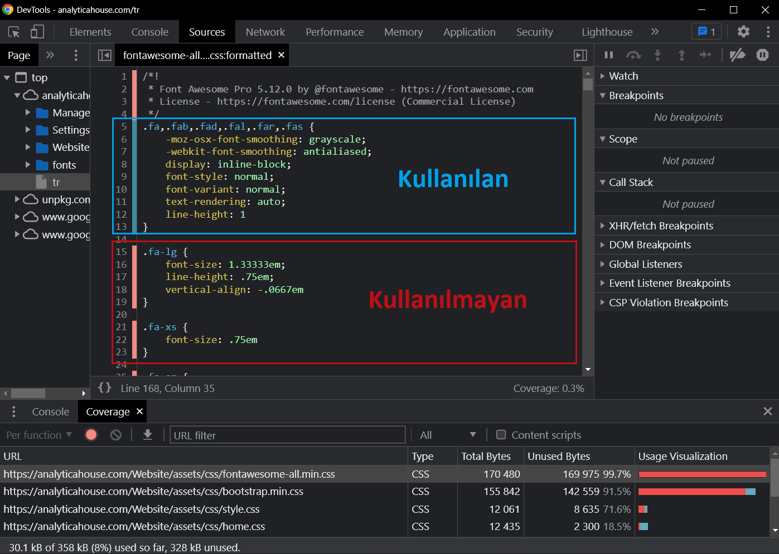Select the home.css coverage row

click(x=385, y=527)
